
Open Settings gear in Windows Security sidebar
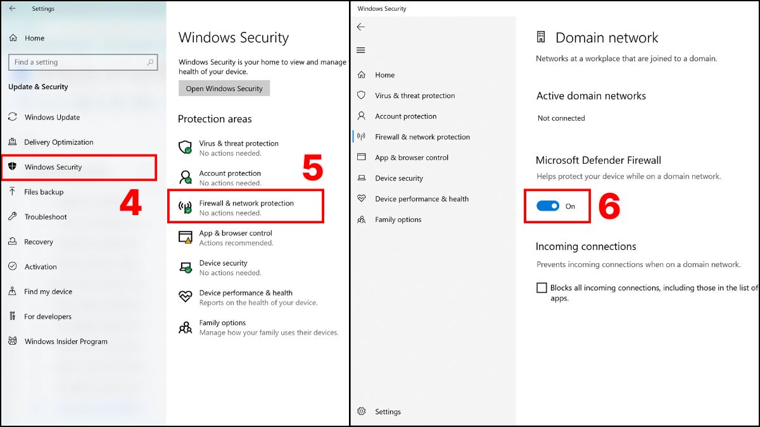click(362, 411)
